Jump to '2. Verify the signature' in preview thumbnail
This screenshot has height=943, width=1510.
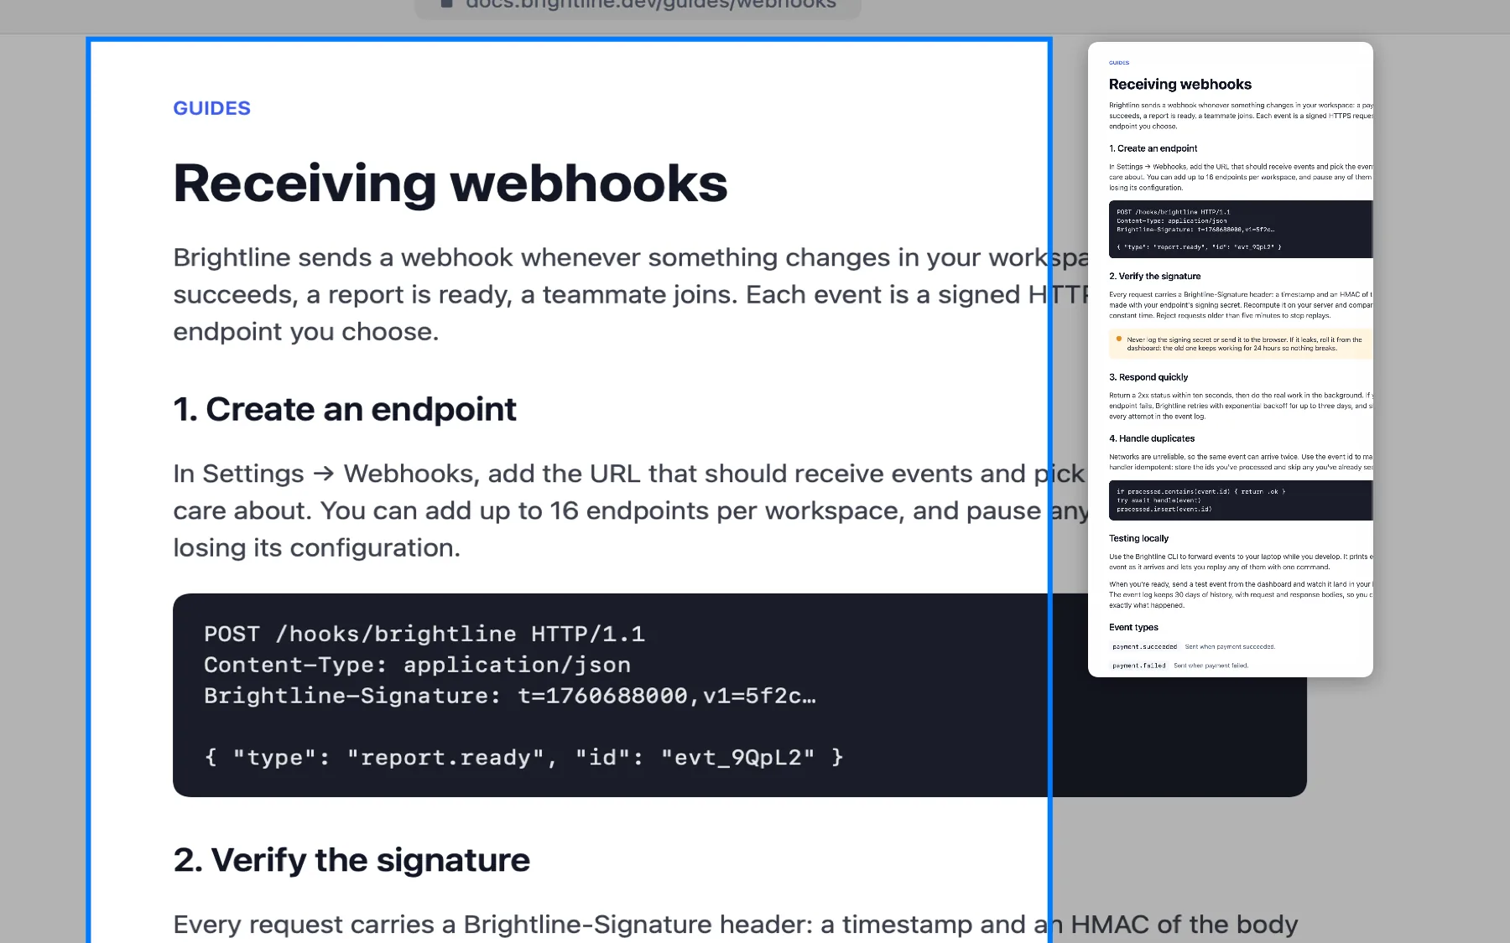click(x=1154, y=276)
